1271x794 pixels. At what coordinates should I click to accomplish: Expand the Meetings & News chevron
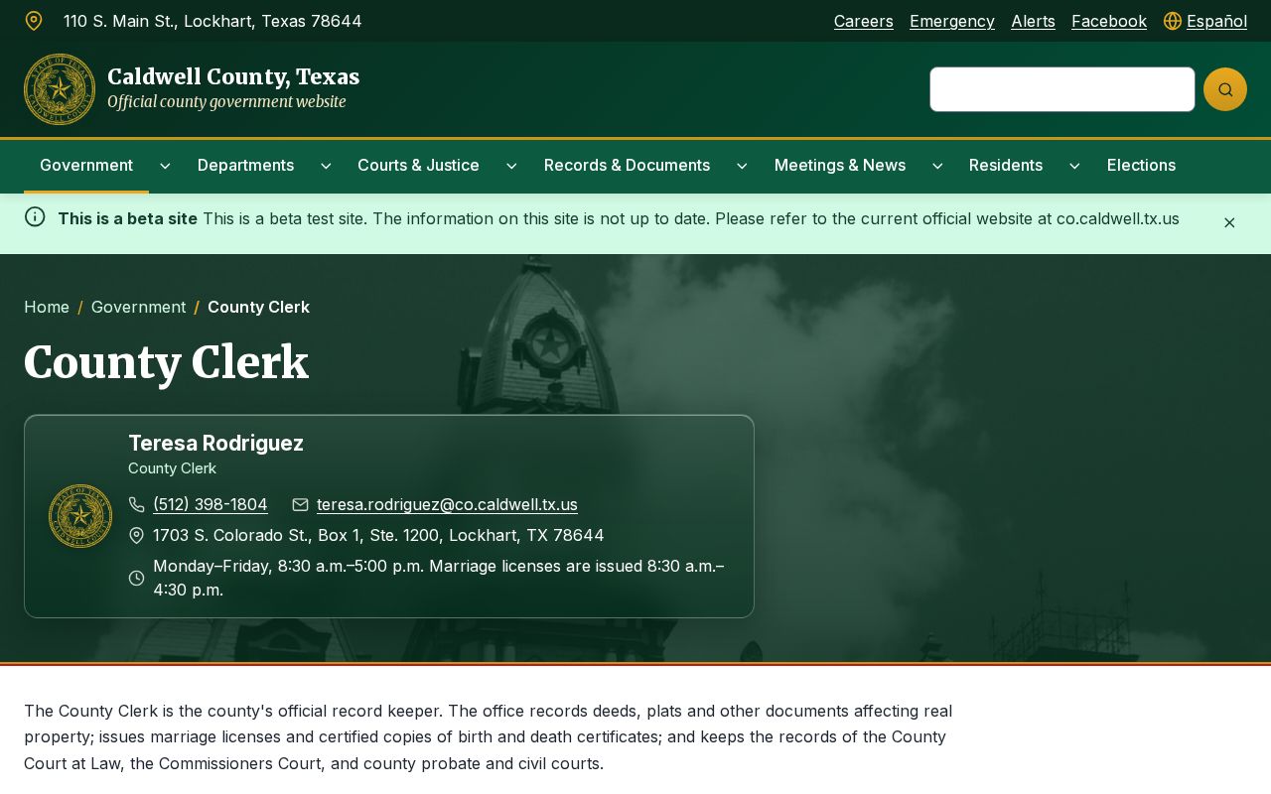click(937, 166)
